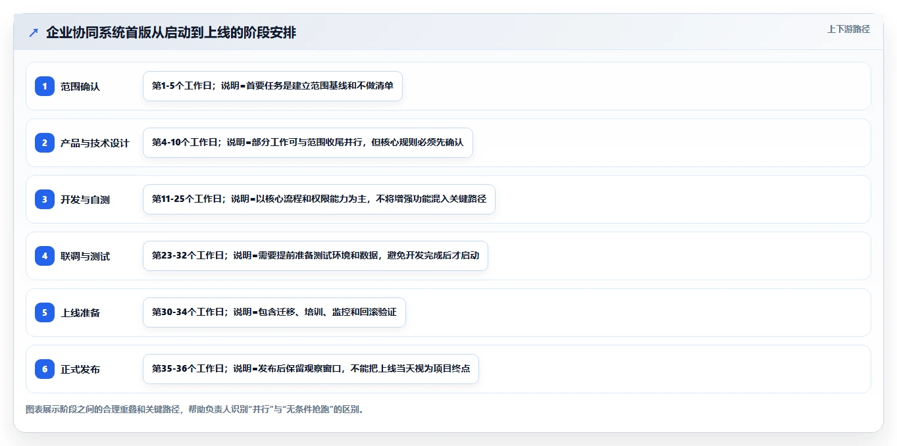
Task: Click the 上下游路径 label at top right
Action: [x=848, y=29]
